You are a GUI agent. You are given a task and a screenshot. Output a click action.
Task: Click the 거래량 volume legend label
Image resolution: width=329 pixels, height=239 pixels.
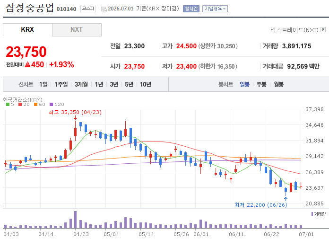point(320,214)
